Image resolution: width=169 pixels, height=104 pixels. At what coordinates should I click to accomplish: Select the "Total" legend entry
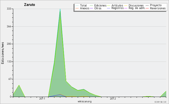click(83, 5)
